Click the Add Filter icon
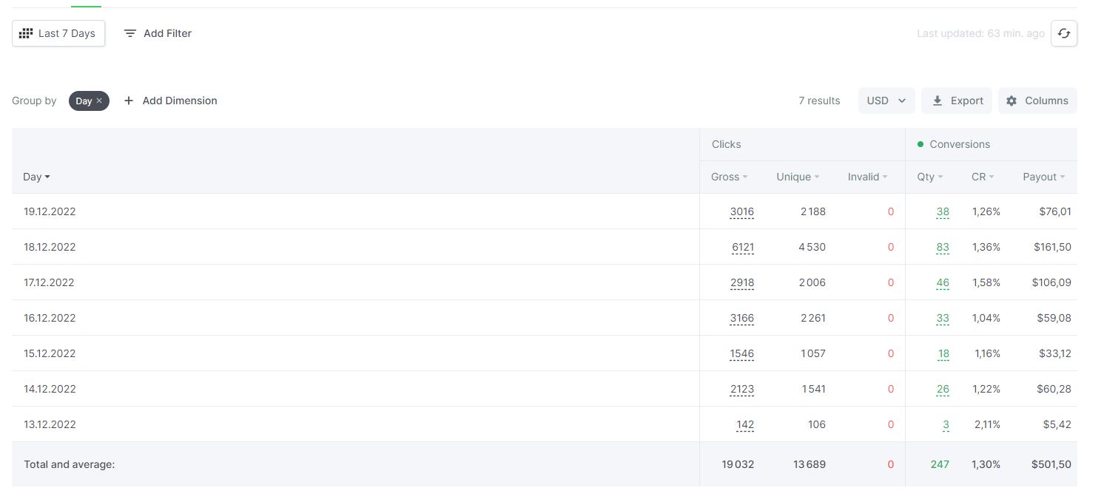Viewport: 1104px width, 502px height. pyautogui.click(x=130, y=33)
